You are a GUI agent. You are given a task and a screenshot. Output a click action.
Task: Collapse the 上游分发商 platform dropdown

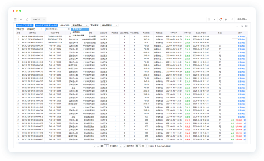tap(80, 25)
